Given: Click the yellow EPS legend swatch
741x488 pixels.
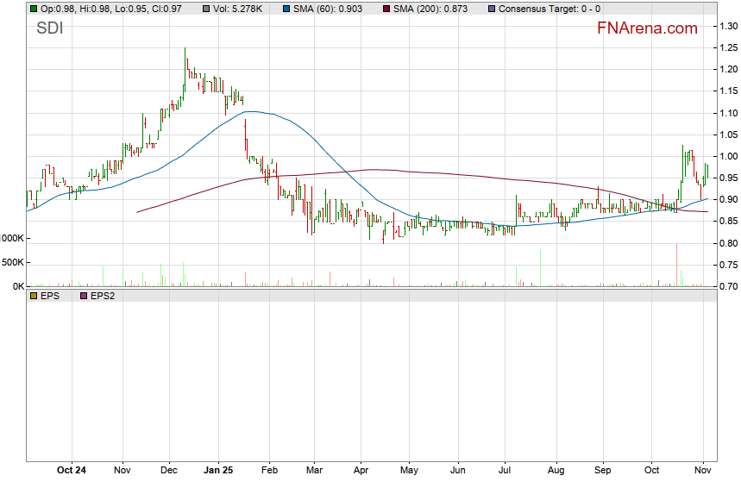Looking at the screenshot, I should 33,295.
